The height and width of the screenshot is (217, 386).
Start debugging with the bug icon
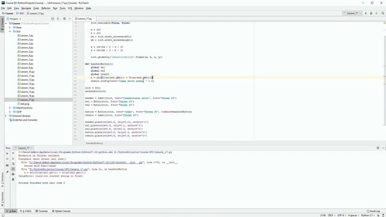[x=371, y=13]
